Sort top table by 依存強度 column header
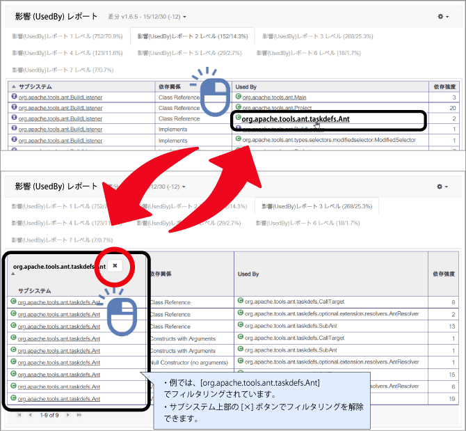This screenshot has width=466, height=431. pos(444,86)
